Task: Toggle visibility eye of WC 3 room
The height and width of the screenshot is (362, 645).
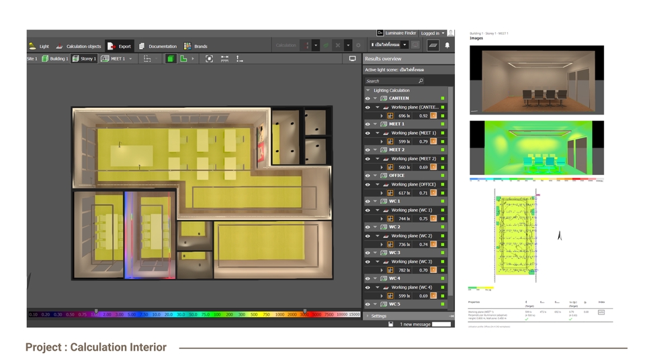Action: (368, 253)
